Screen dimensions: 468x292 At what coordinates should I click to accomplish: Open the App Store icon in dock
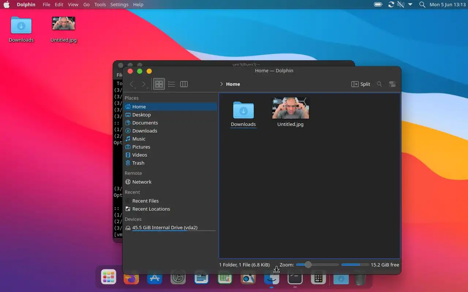(x=155, y=279)
